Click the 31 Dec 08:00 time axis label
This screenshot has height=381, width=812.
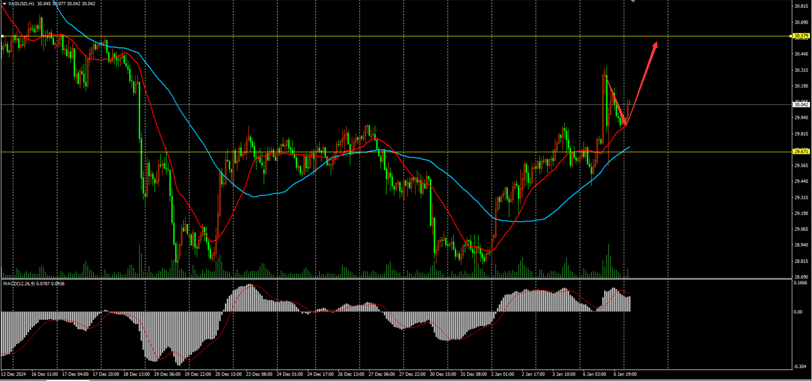(473, 374)
